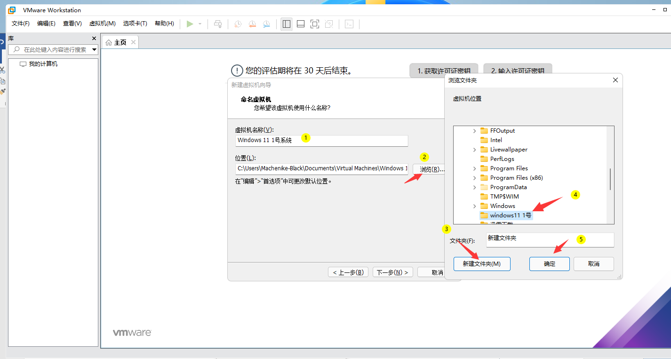Expand the FFOutput folder chevron

coord(474,131)
